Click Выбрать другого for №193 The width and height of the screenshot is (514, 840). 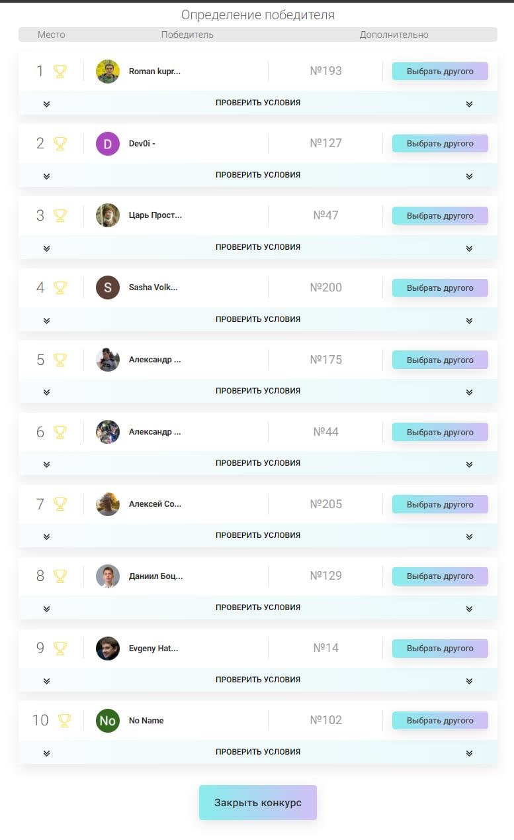pos(440,72)
